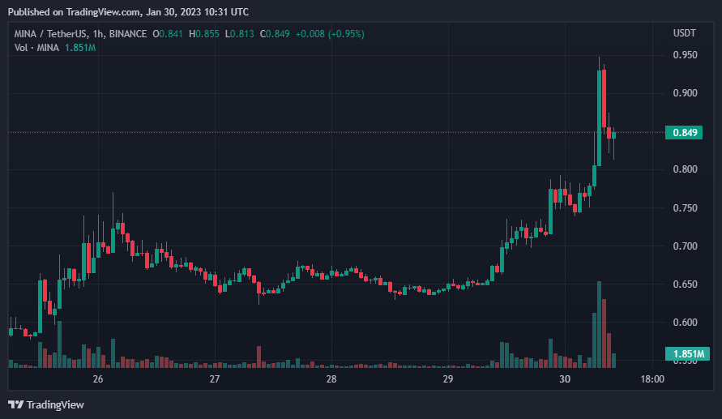Click the open value O0.841
This screenshot has height=419, width=722.
(168, 34)
